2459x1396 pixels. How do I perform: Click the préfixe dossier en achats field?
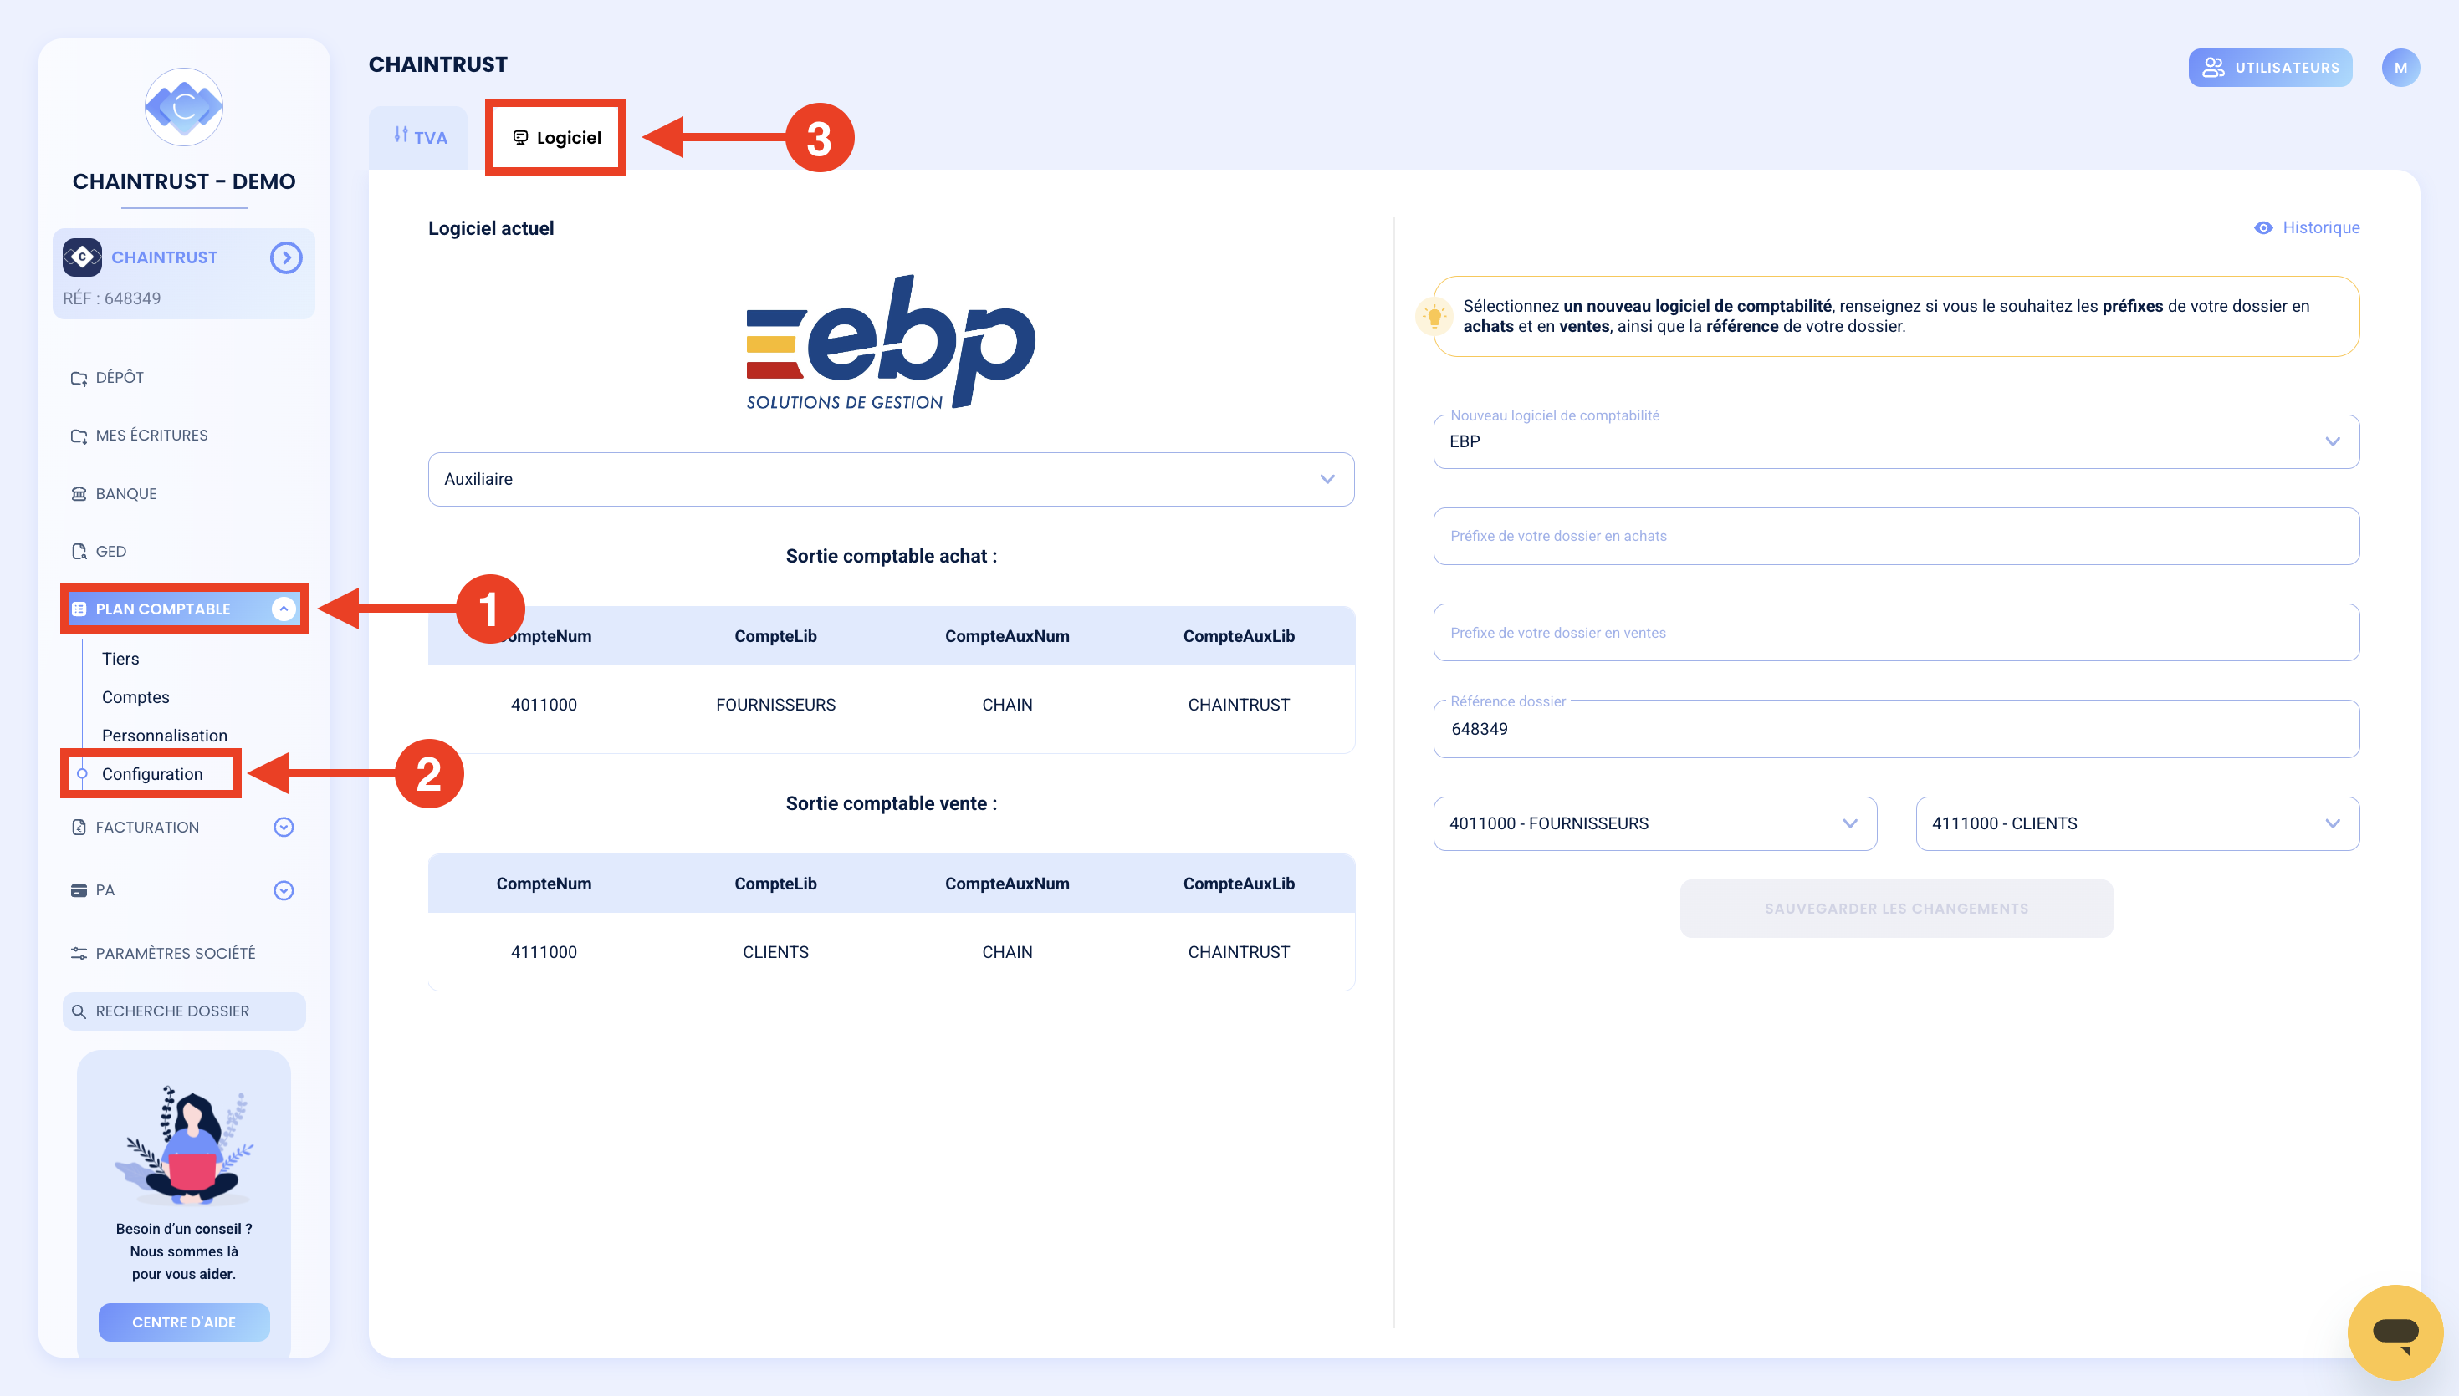(x=1896, y=536)
